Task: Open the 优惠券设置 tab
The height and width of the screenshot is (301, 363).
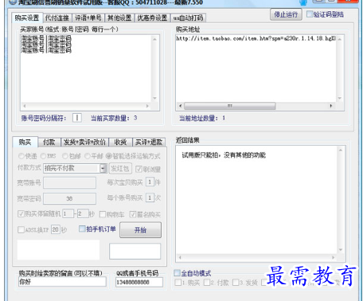Action: click(x=152, y=18)
